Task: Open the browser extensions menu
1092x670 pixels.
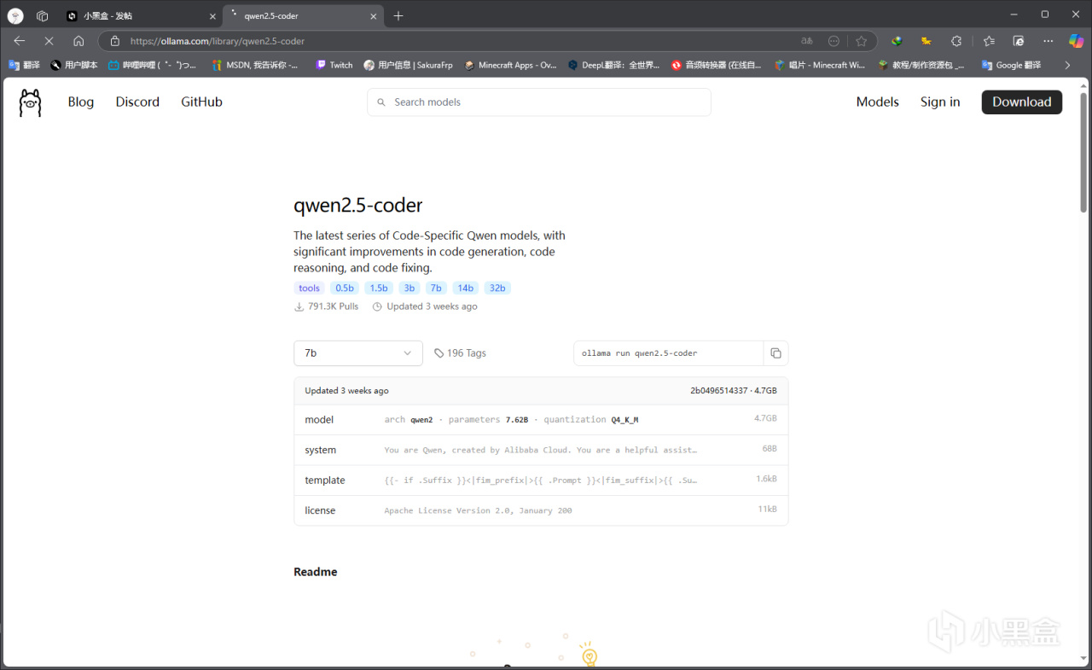Action: pos(956,41)
